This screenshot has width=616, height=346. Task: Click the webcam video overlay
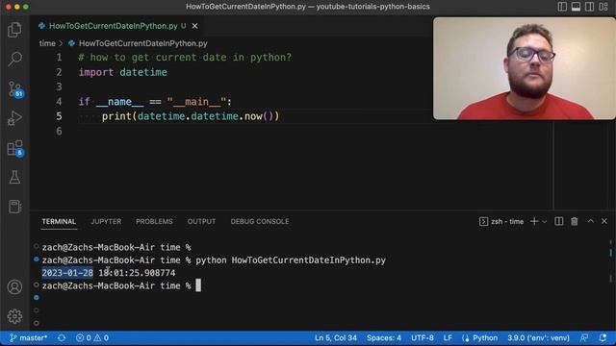pyautogui.click(x=524, y=68)
